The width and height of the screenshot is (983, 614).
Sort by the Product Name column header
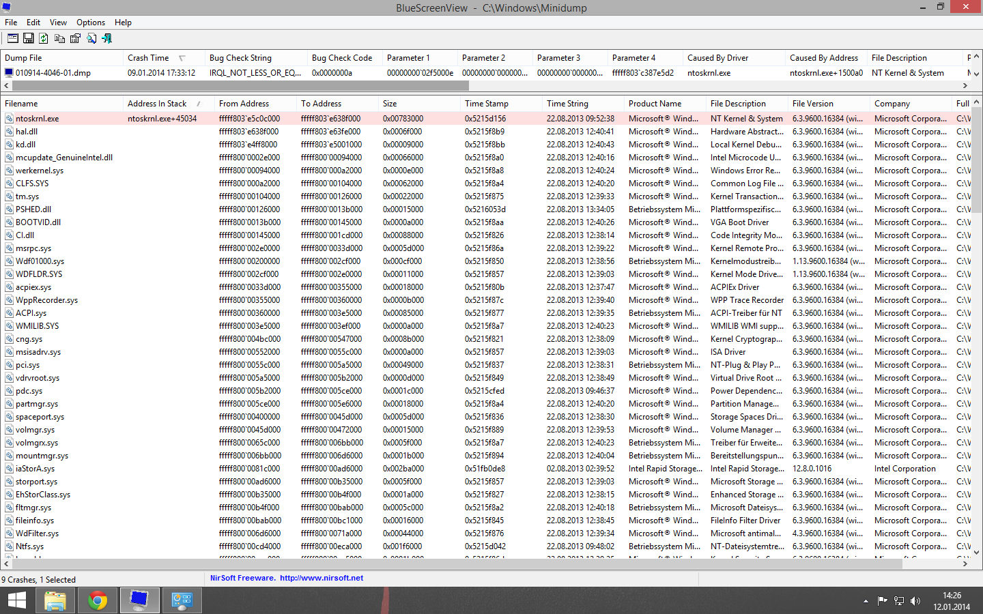click(665, 104)
